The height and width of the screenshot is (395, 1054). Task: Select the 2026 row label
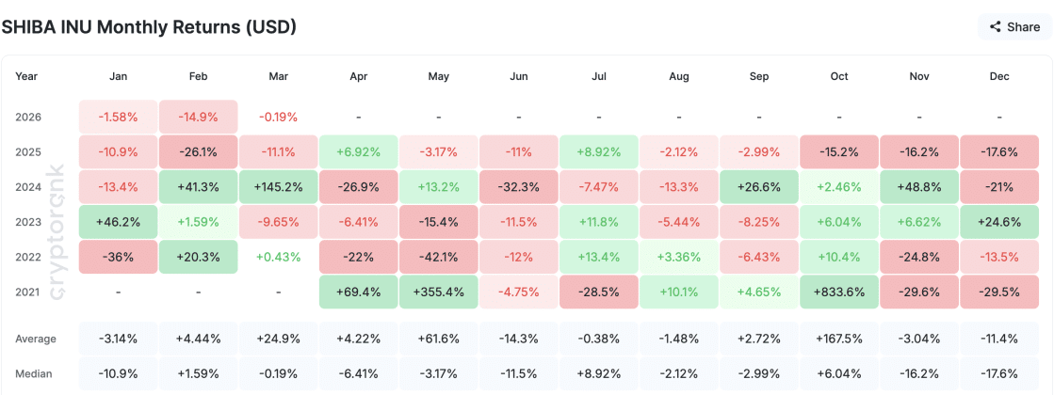(x=29, y=118)
